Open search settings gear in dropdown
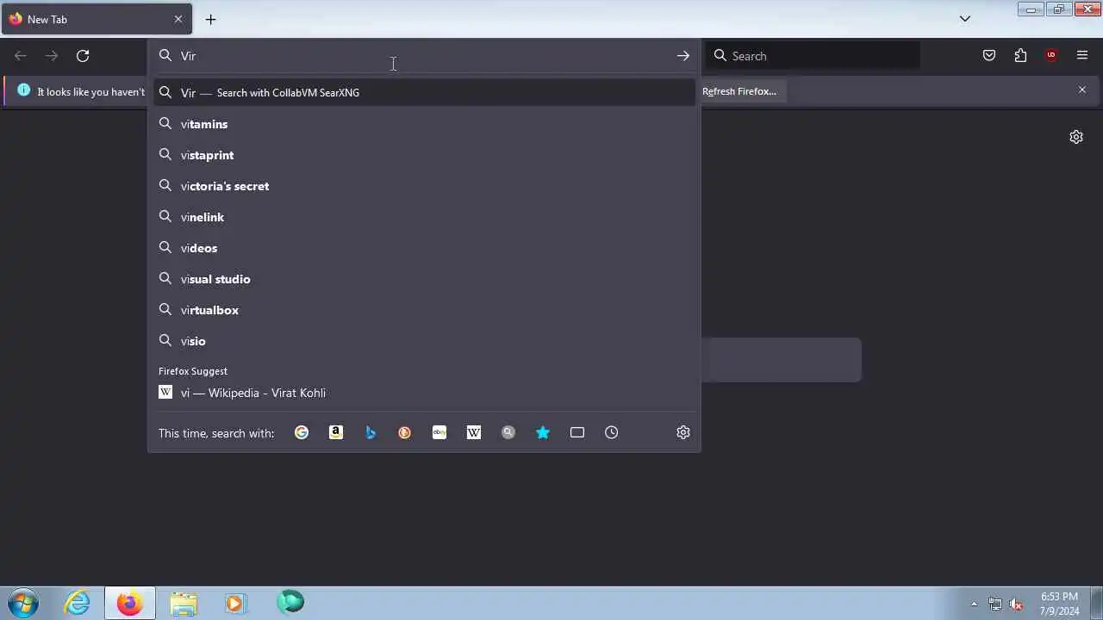 coord(683,432)
